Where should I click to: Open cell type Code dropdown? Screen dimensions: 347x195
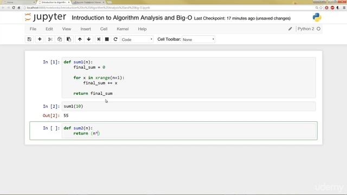click(137, 40)
